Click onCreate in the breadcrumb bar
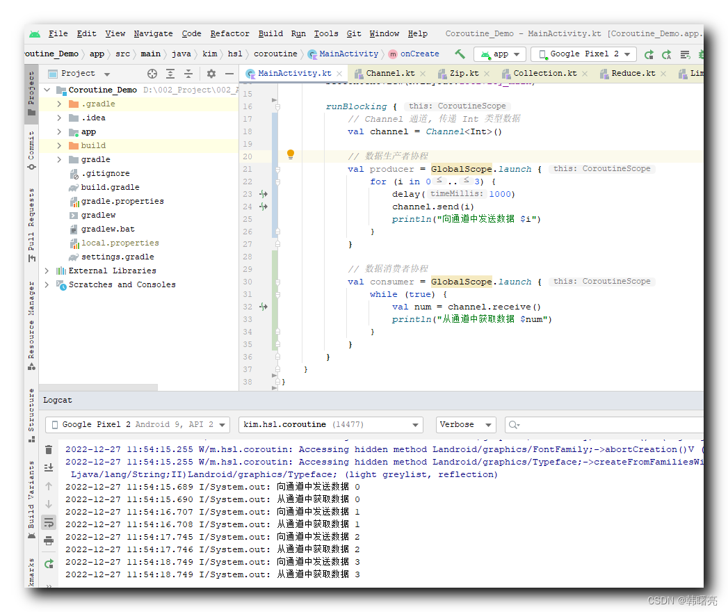728x612 pixels. [419, 53]
